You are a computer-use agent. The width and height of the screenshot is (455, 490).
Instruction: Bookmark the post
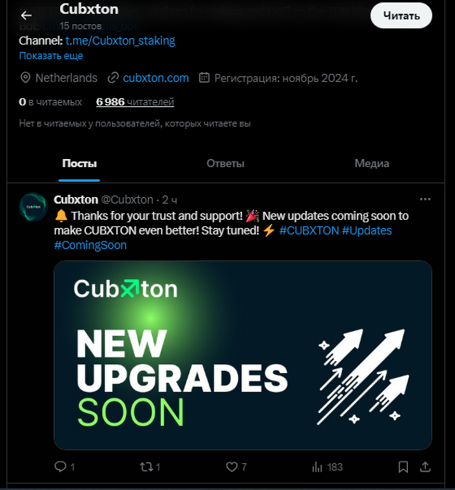403,467
